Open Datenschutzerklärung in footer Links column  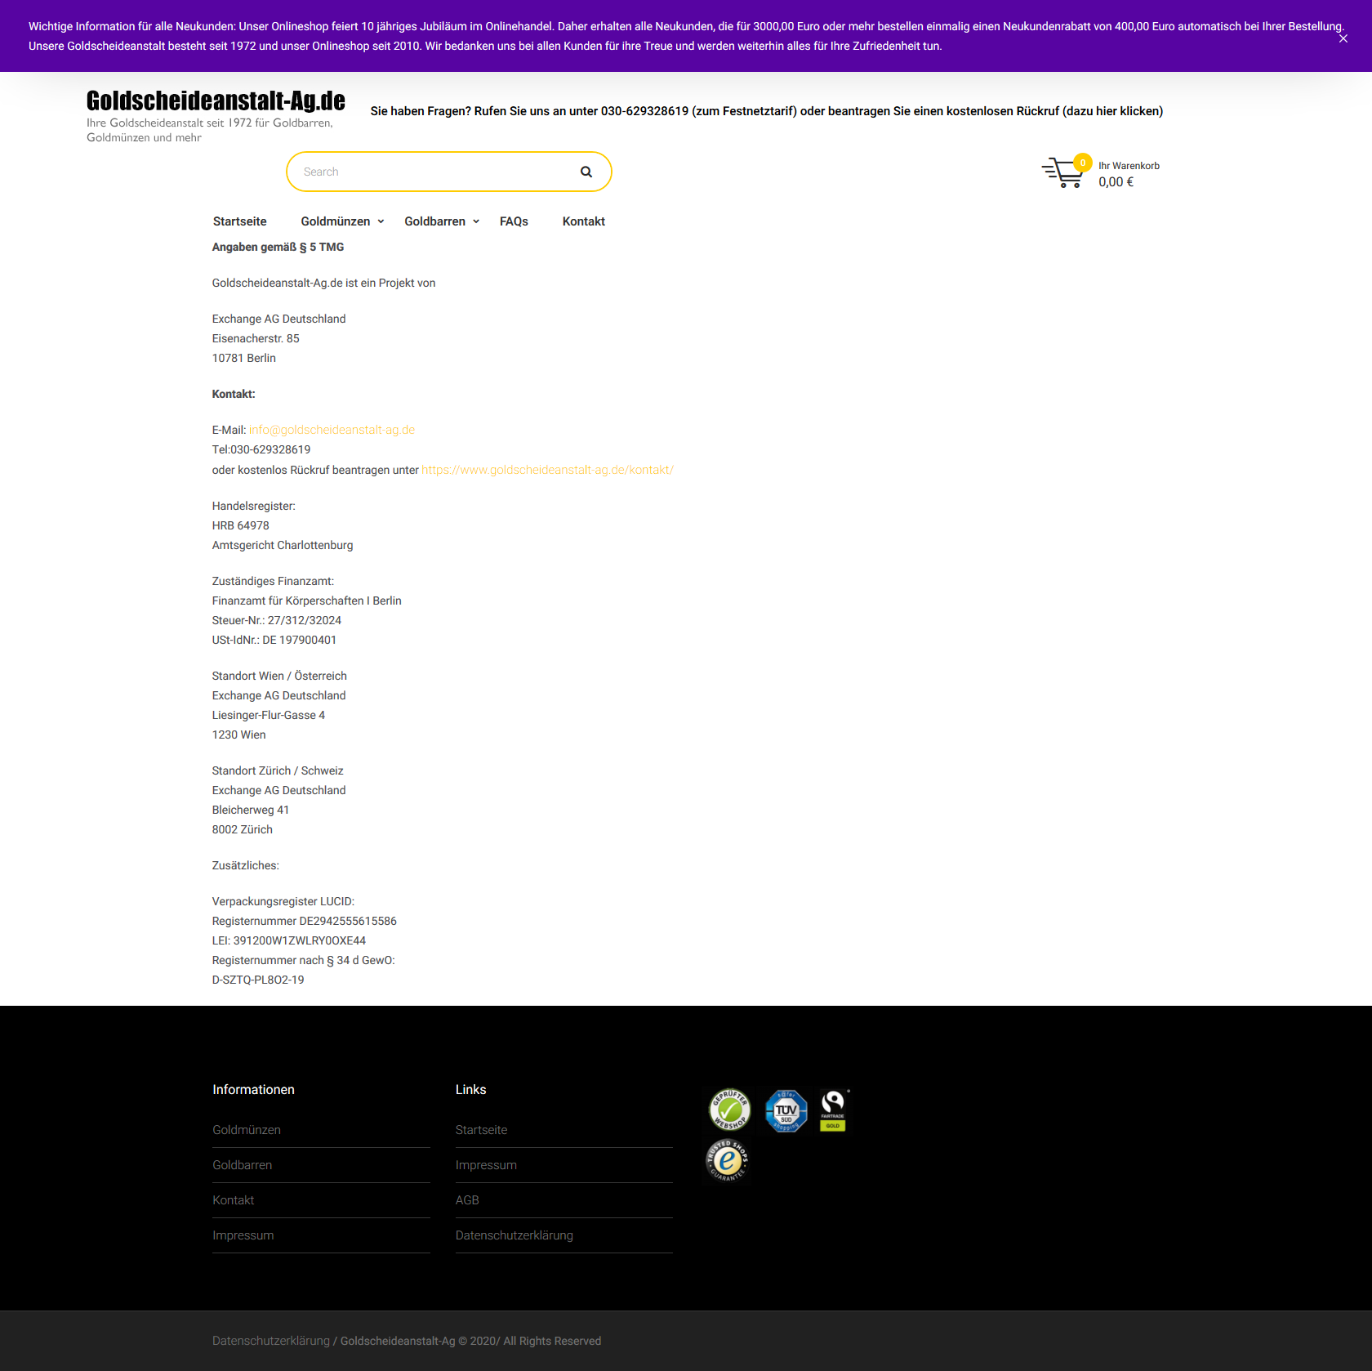pos(514,1235)
